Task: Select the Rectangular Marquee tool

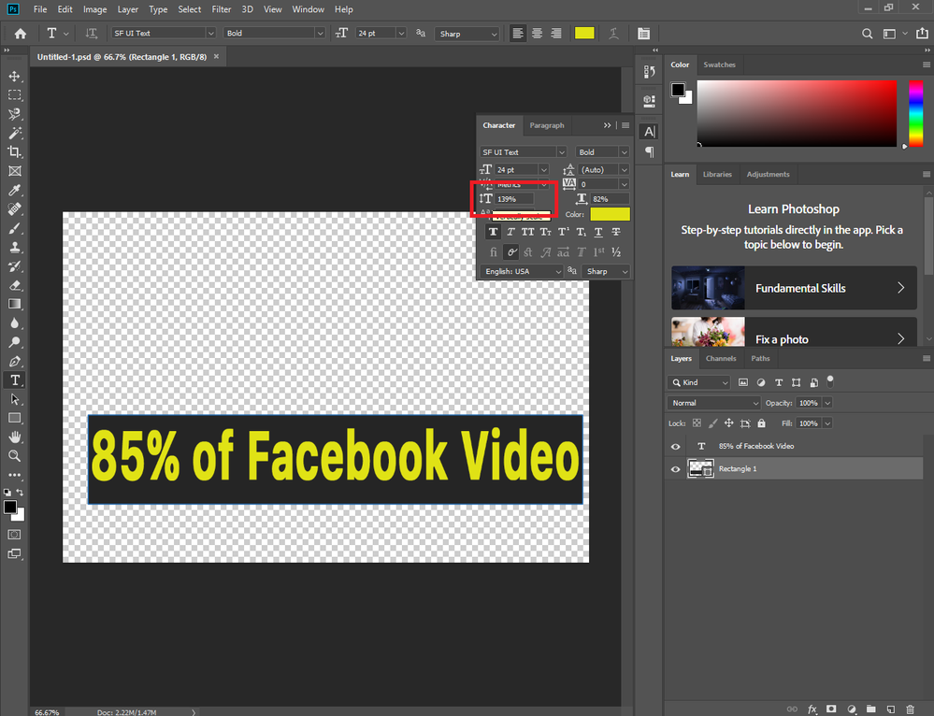Action: coord(14,95)
